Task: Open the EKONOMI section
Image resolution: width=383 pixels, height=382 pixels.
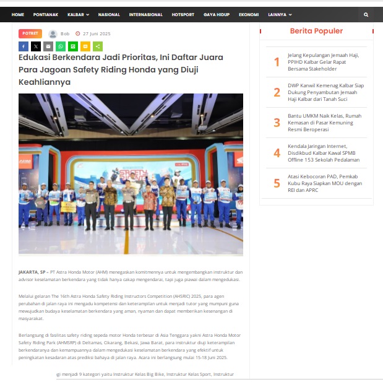Action: [x=249, y=15]
